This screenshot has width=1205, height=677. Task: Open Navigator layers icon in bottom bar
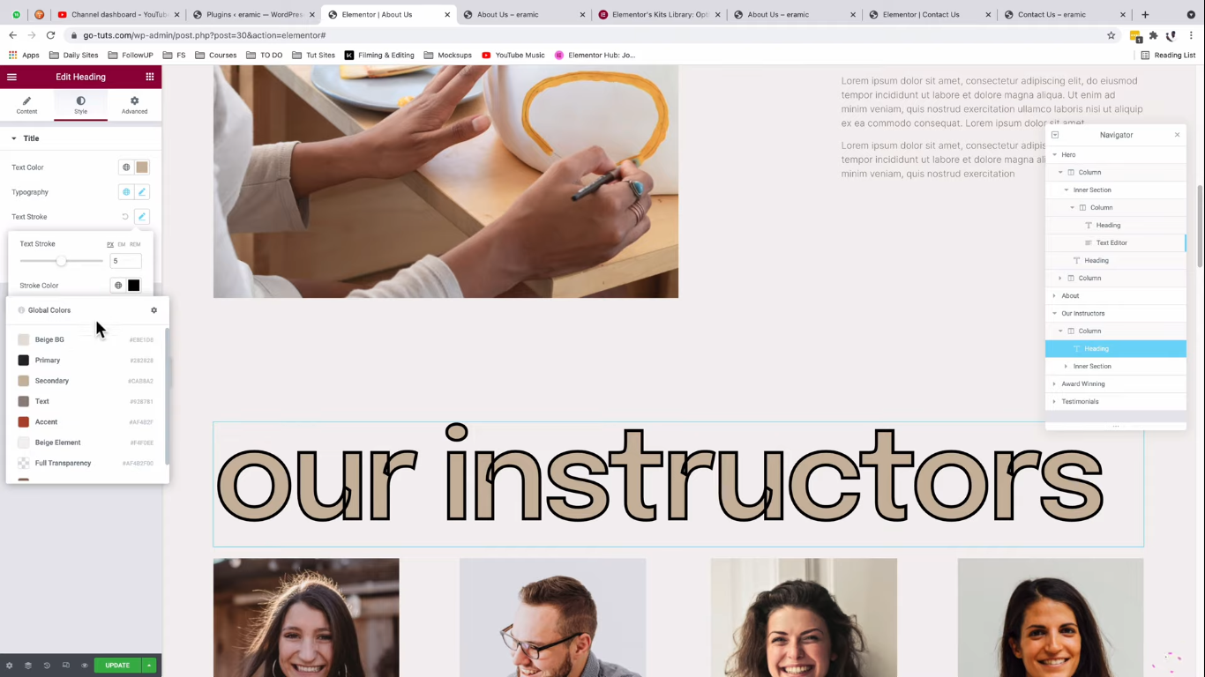tap(28, 666)
